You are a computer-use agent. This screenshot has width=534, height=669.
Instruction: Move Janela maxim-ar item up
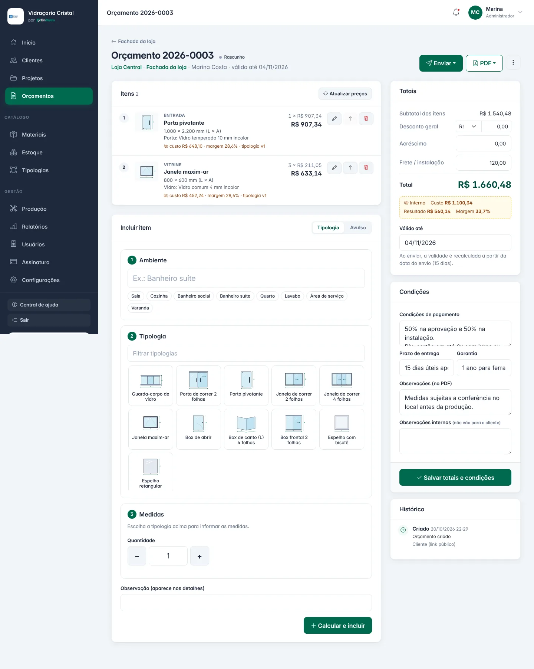[x=350, y=168]
